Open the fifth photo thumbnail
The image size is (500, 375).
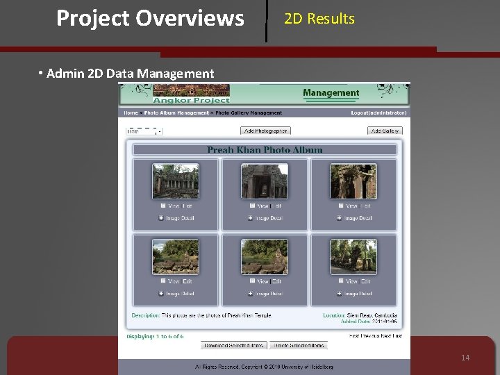265,257
